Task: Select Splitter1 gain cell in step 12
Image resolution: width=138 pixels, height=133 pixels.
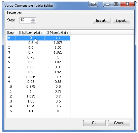Action: 31,96
